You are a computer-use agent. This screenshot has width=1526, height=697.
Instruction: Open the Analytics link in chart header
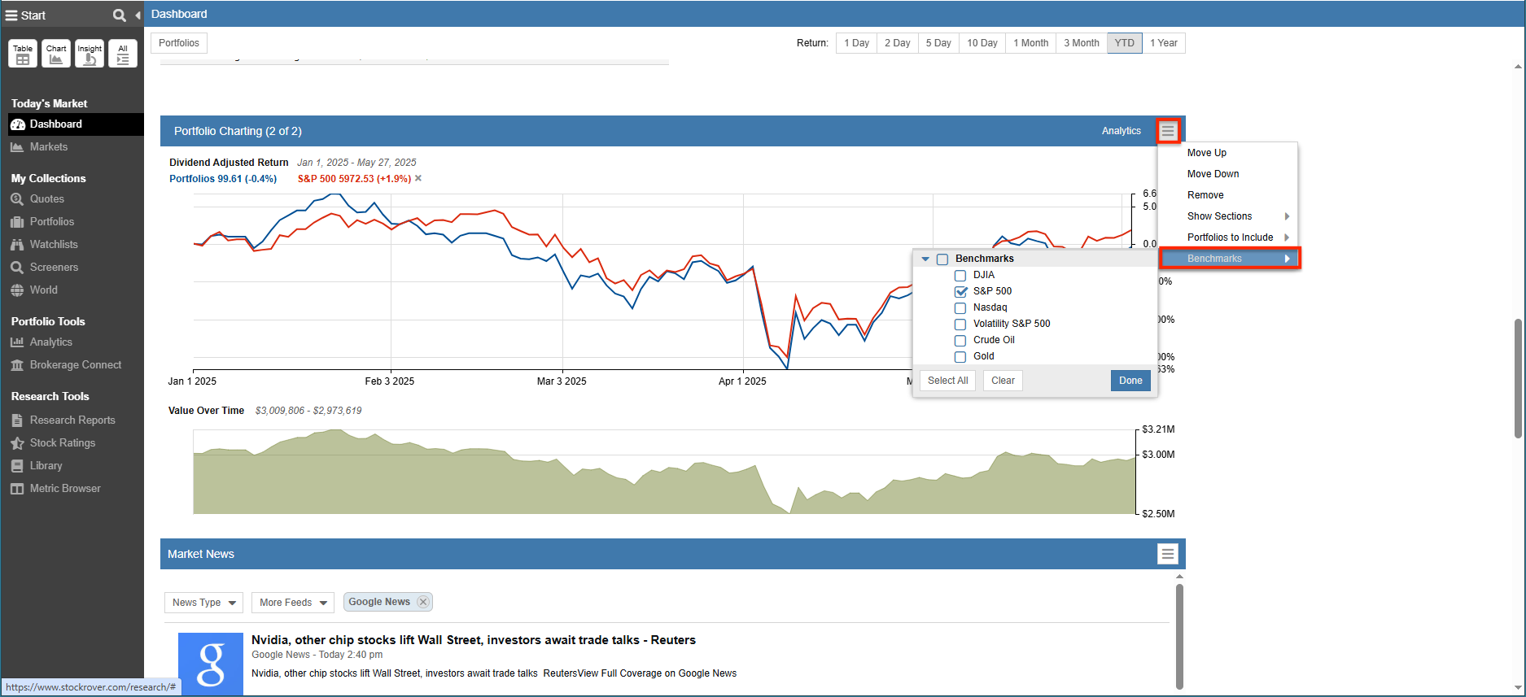[x=1121, y=131]
